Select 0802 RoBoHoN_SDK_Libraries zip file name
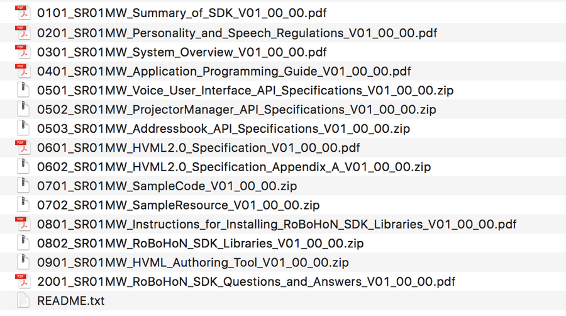The width and height of the screenshot is (566, 316). (x=200, y=243)
